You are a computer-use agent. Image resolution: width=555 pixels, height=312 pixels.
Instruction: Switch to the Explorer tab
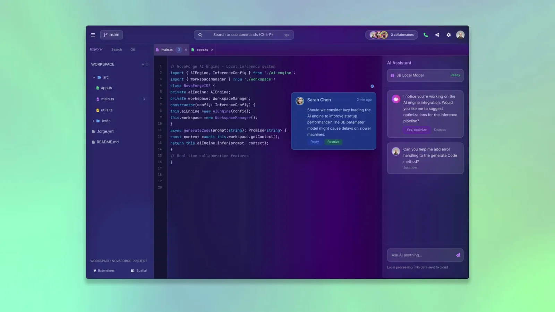click(96, 49)
